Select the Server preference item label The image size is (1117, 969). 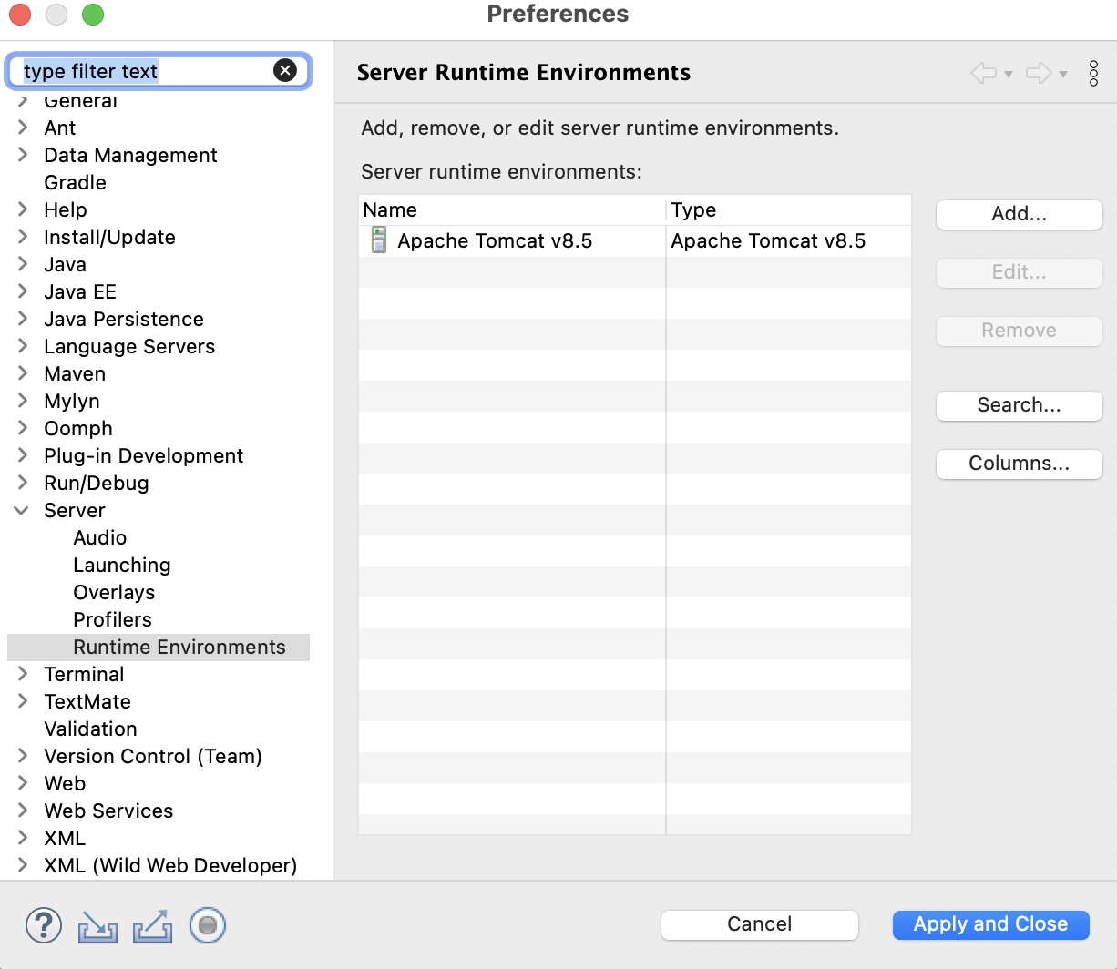tap(75, 510)
